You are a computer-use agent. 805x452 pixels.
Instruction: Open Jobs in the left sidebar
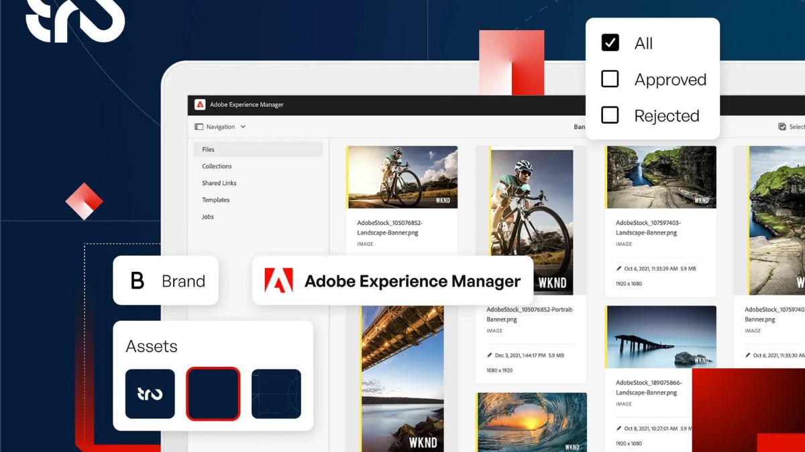tap(208, 217)
